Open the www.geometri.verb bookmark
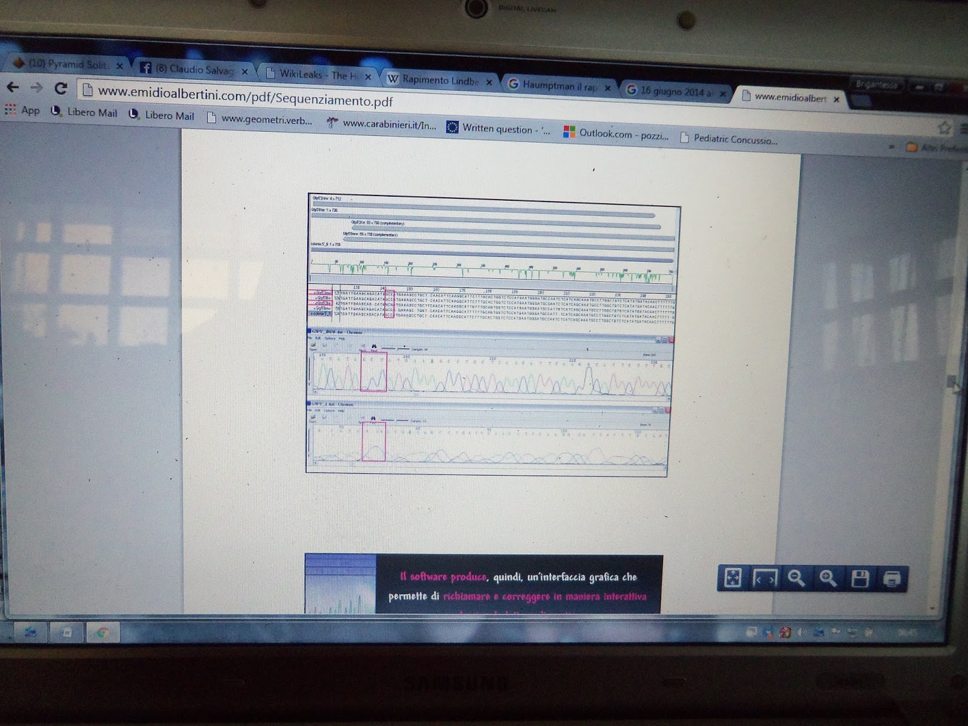 coord(260,119)
